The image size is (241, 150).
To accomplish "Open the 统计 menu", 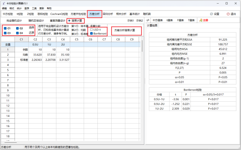I will (x=19, y=8).
